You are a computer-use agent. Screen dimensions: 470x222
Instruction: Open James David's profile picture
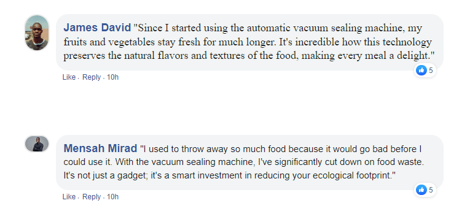point(37,33)
